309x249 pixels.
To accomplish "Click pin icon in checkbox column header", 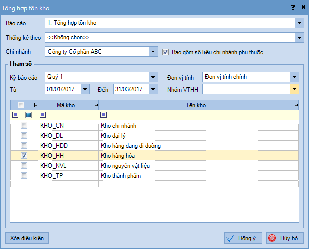I will click(35, 105).
